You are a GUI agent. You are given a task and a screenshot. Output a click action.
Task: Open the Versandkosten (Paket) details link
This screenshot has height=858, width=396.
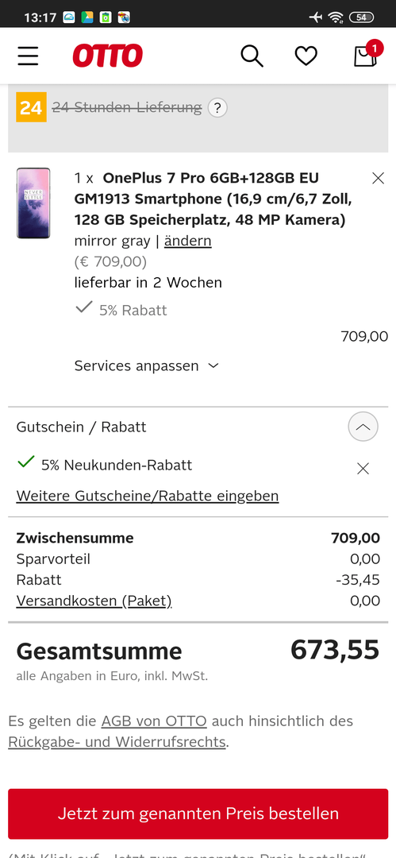pyautogui.click(x=94, y=601)
